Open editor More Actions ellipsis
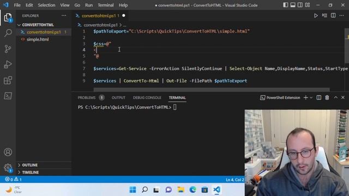Image resolution: width=349 pixels, height=196 pixels. [341, 16]
